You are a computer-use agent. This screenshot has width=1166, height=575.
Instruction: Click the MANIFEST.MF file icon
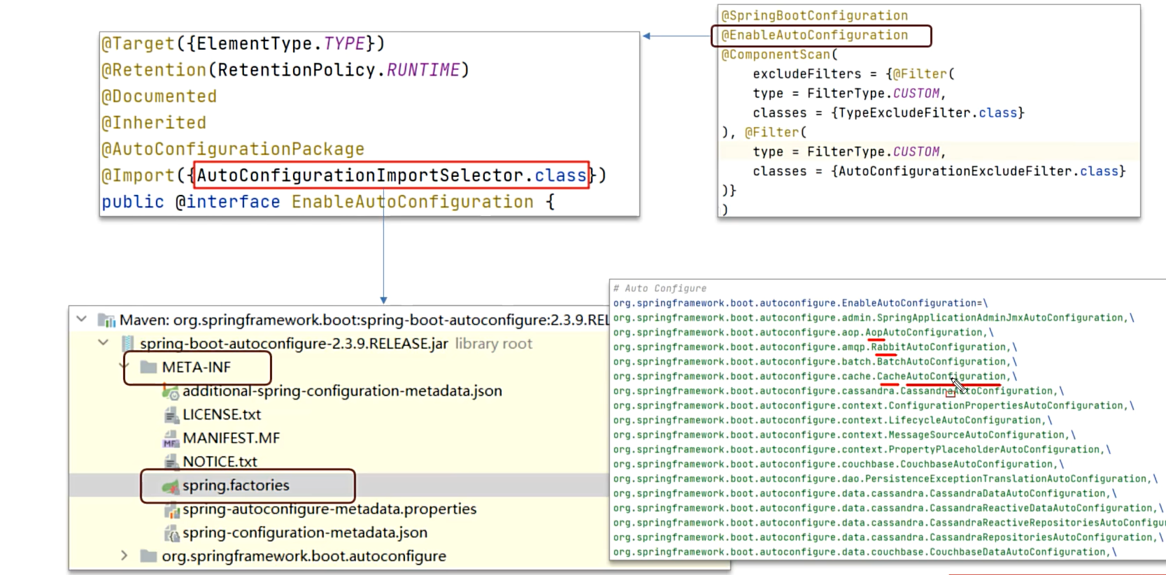[x=171, y=439]
